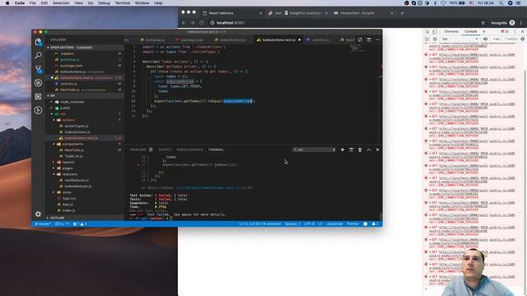This screenshot has height=296, width=527.
Task: Click the kill terminal trash icon
Action: [360, 150]
